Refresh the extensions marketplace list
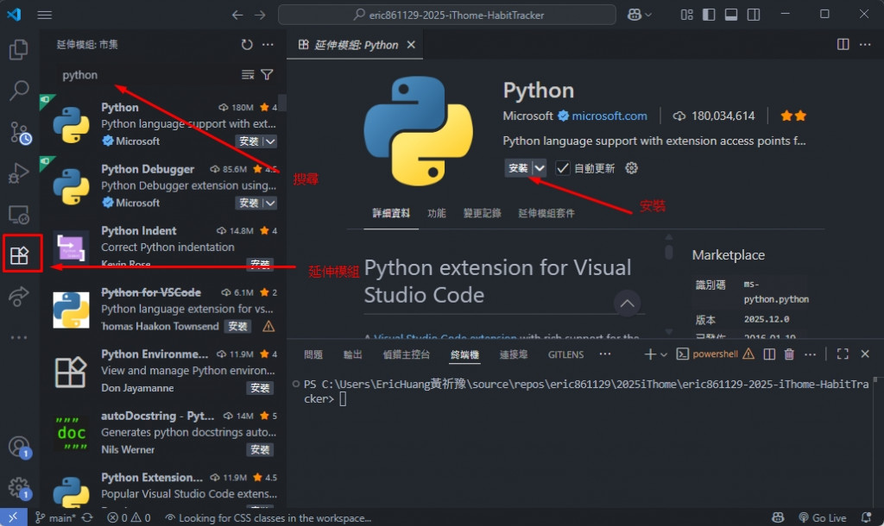The height and width of the screenshot is (526, 884). [x=247, y=45]
